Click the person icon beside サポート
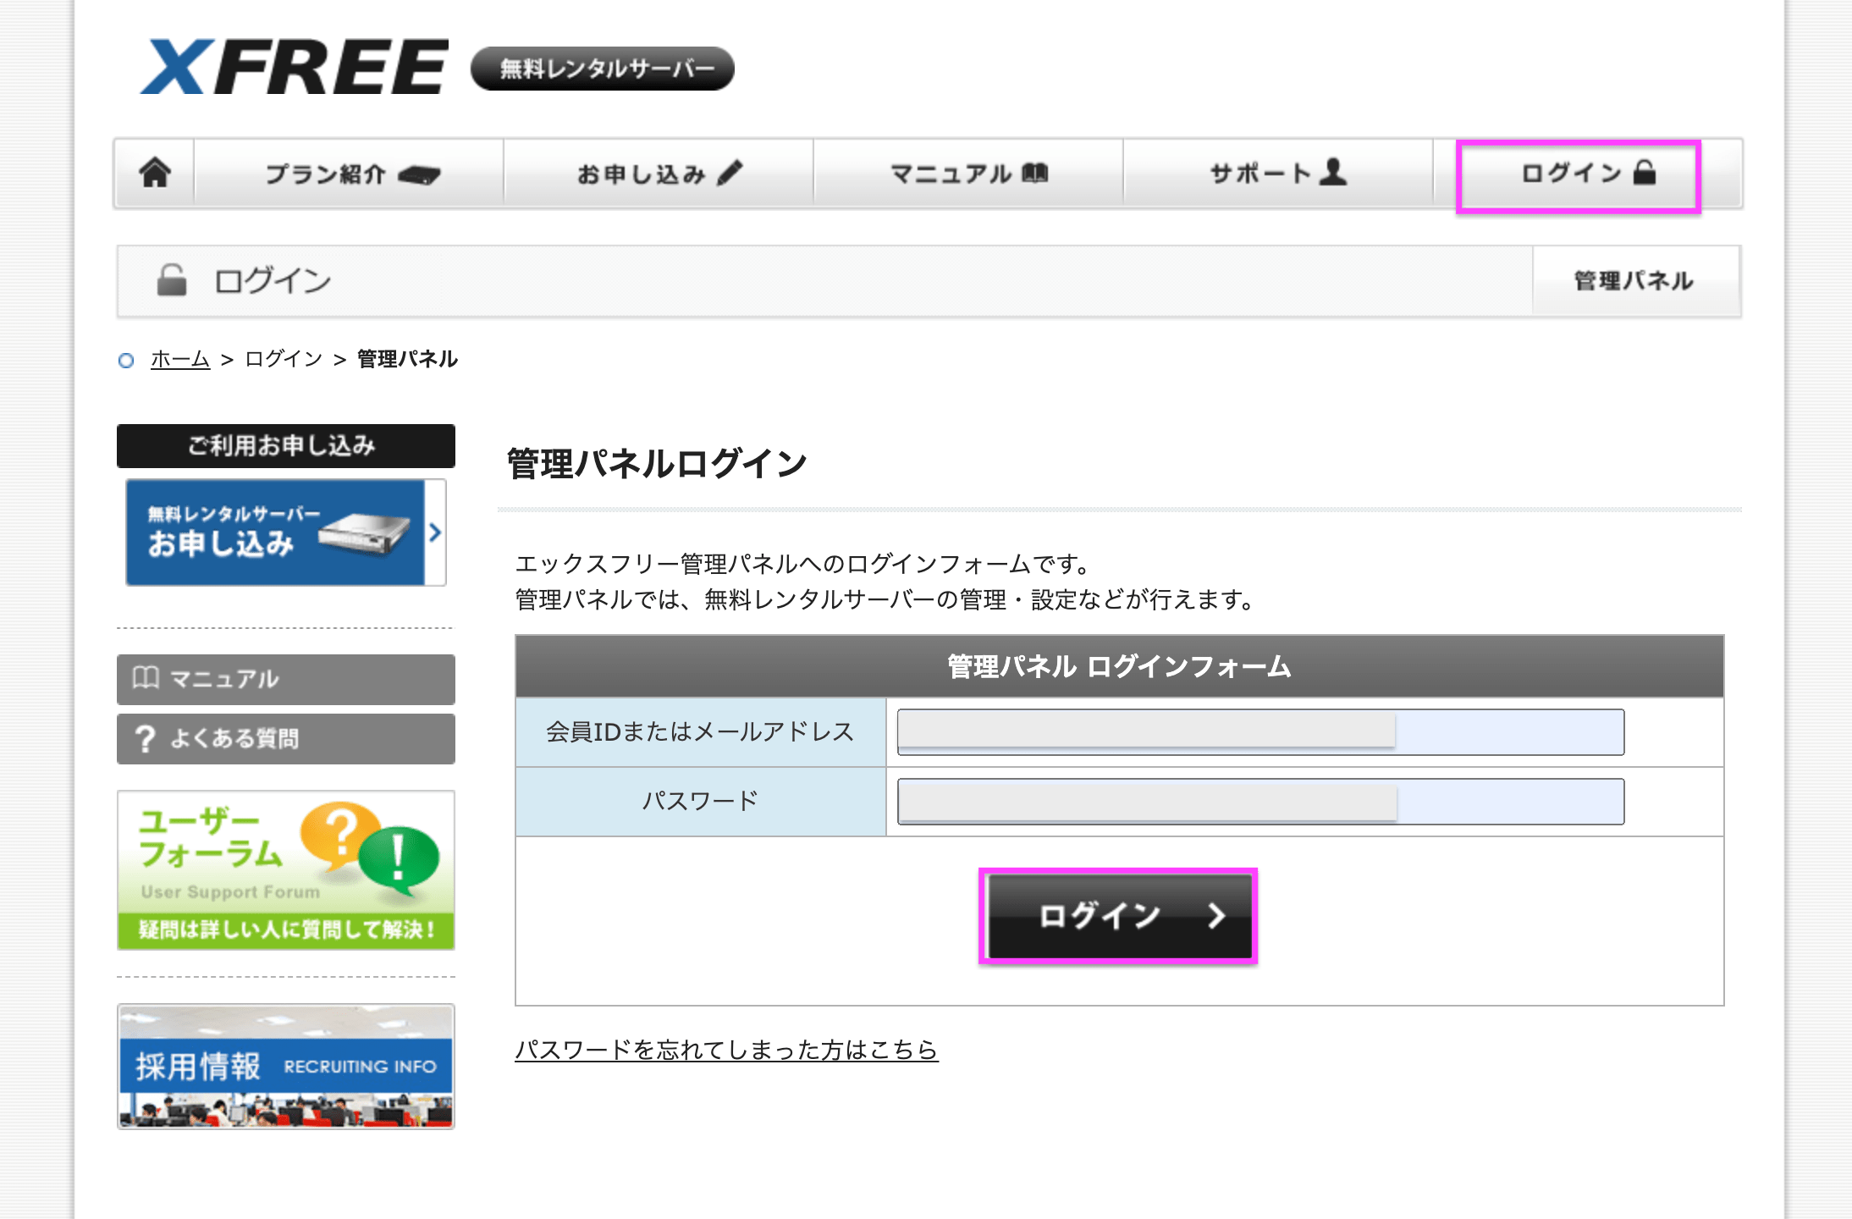Image resolution: width=1852 pixels, height=1219 pixels. pyautogui.click(x=1333, y=172)
